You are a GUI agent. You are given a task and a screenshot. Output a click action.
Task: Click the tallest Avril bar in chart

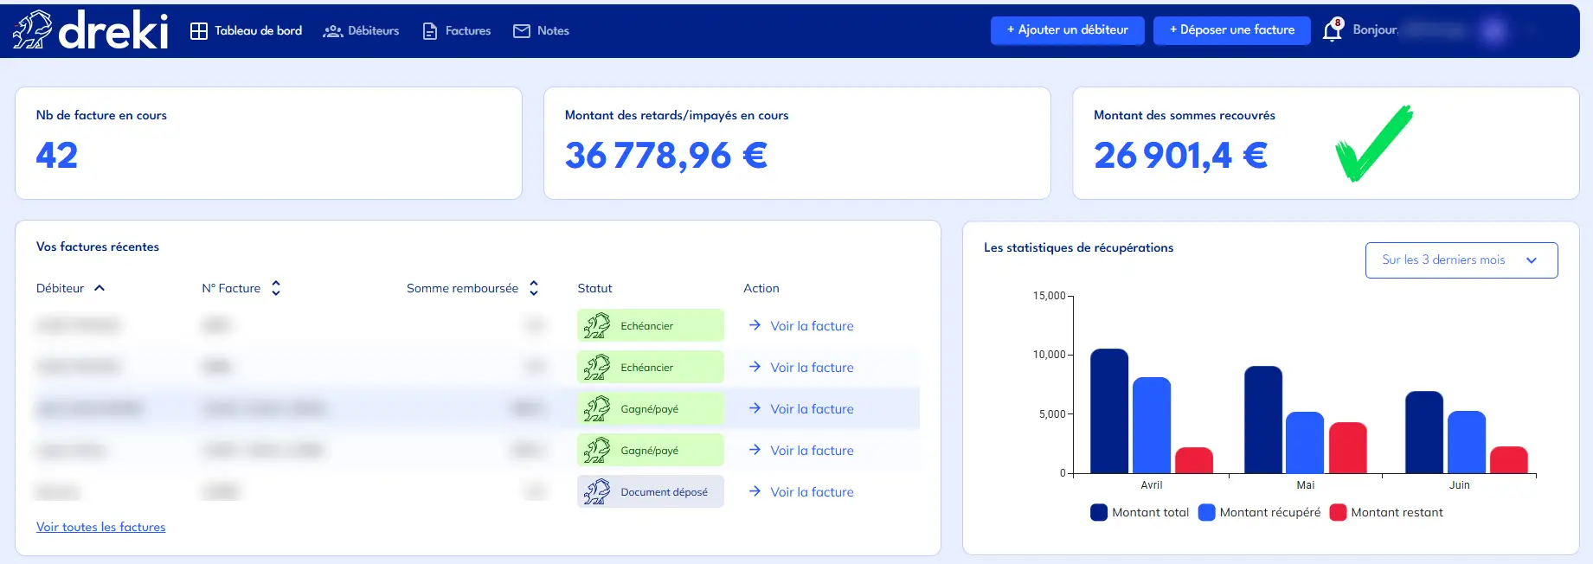coord(1108,411)
